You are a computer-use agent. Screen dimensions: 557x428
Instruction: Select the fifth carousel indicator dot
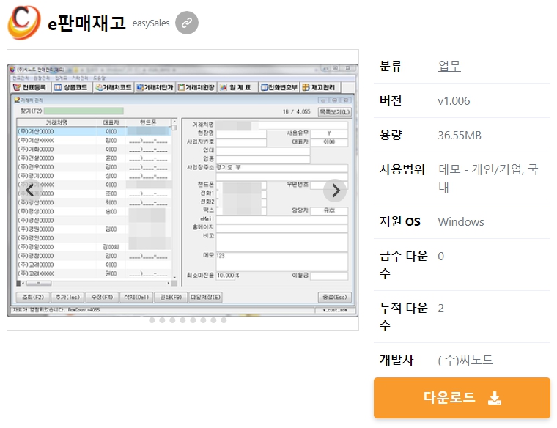click(193, 320)
